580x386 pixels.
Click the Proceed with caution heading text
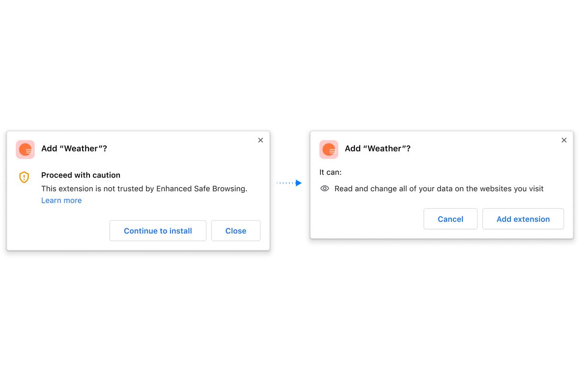point(81,175)
